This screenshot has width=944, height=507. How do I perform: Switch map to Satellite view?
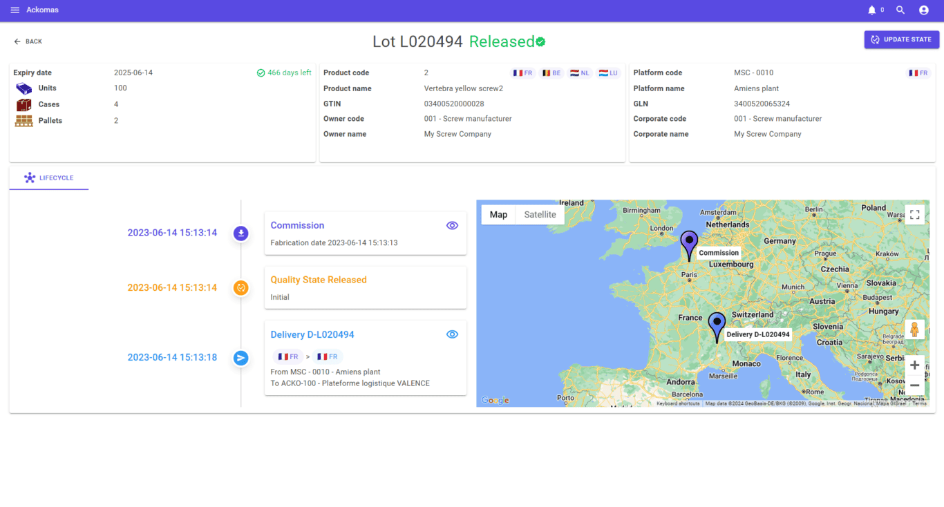(x=540, y=215)
